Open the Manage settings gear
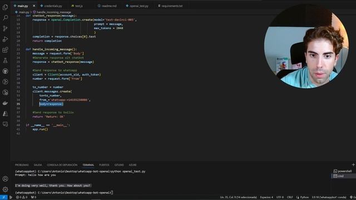Viewport: 356px width, 200px height. pos(5,189)
